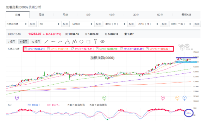Uncheck the MA10 checkbox
The height and width of the screenshot is (132, 214).
click(48, 49)
